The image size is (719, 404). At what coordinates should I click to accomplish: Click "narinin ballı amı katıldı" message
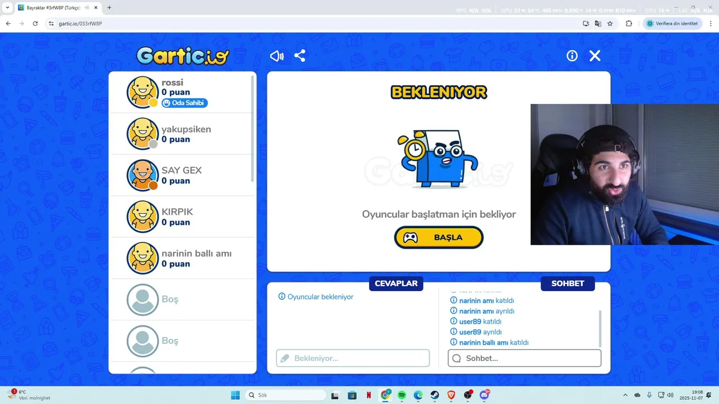489,342
